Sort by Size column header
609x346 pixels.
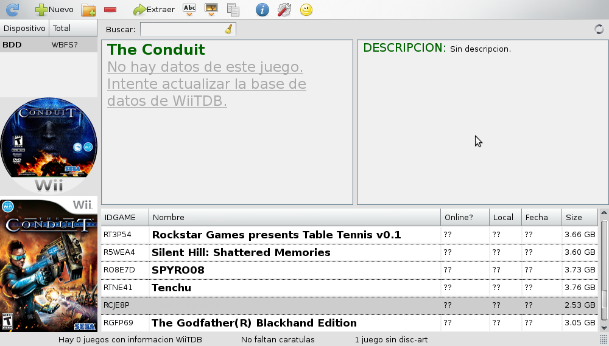coord(580,217)
